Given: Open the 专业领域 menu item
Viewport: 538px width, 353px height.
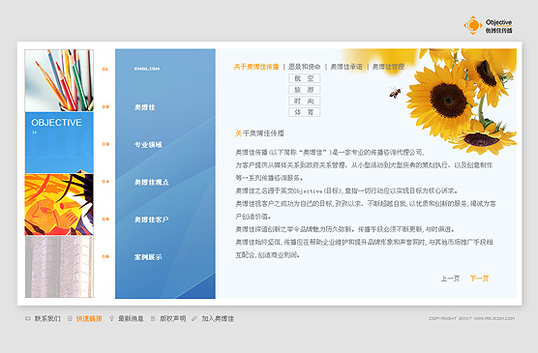Looking at the screenshot, I should pyautogui.click(x=148, y=145).
